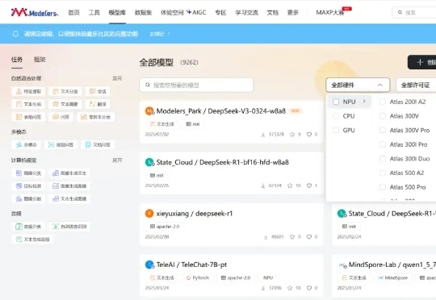
Task: Click the Modelers logo
Action: click(x=35, y=13)
